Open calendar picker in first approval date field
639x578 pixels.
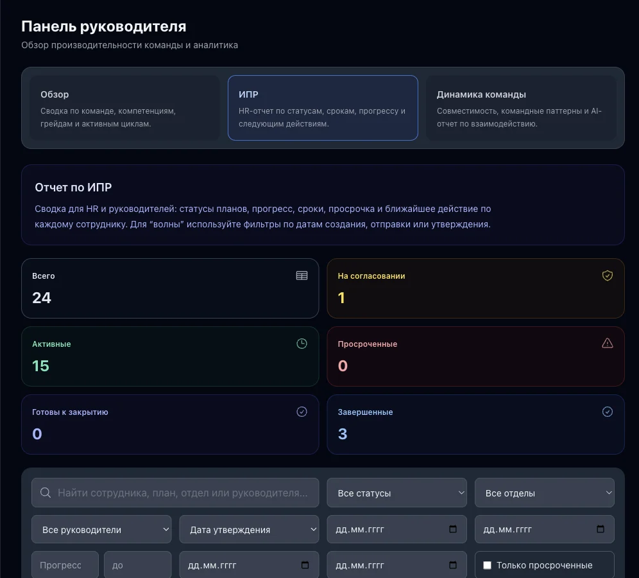[453, 529]
